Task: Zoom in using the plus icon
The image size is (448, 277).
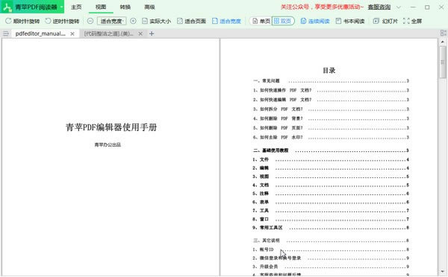Action: tap(133, 21)
